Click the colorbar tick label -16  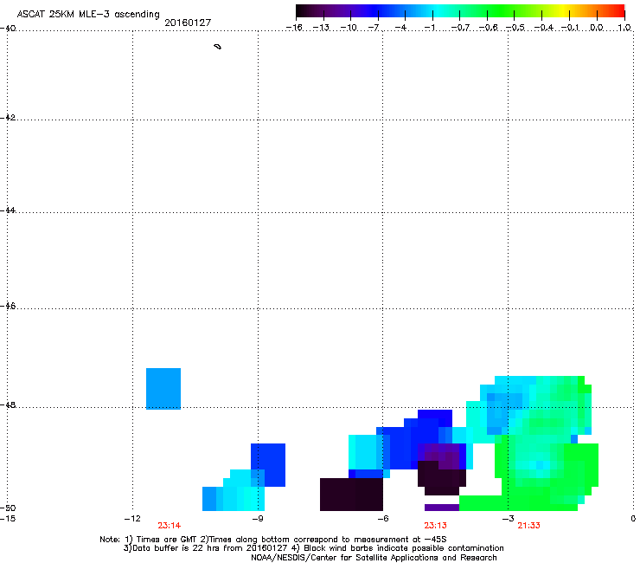tap(294, 28)
